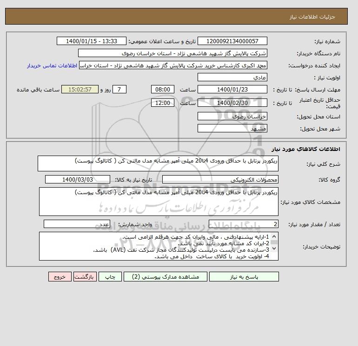Click the چاپ print button
This screenshot has width=358, height=346.
(110, 276)
